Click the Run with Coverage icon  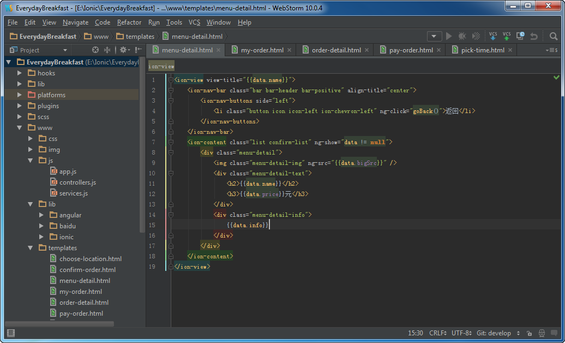click(x=476, y=36)
